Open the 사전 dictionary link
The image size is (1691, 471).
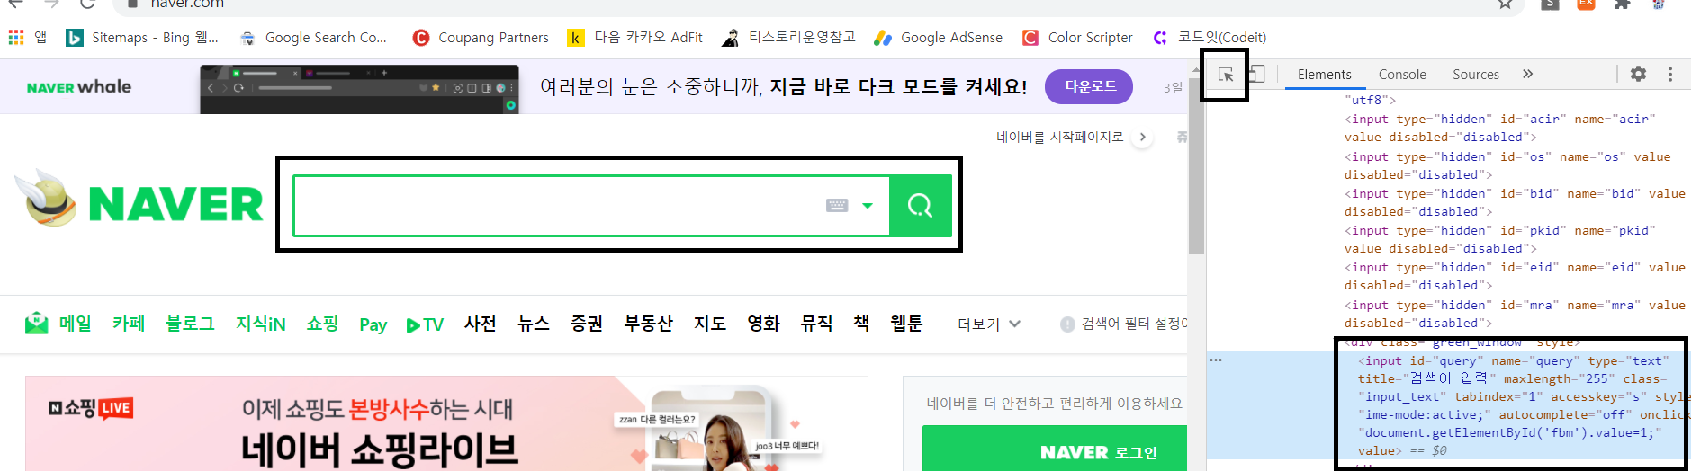pyautogui.click(x=481, y=324)
